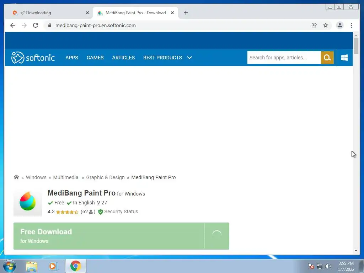View site security lock info

49,25
